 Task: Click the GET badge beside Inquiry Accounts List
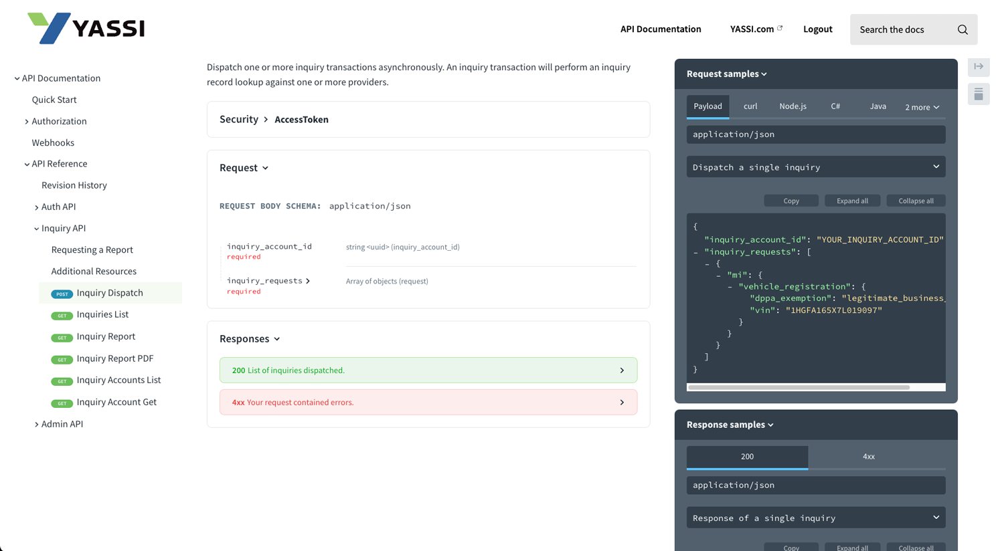(62, 381)
